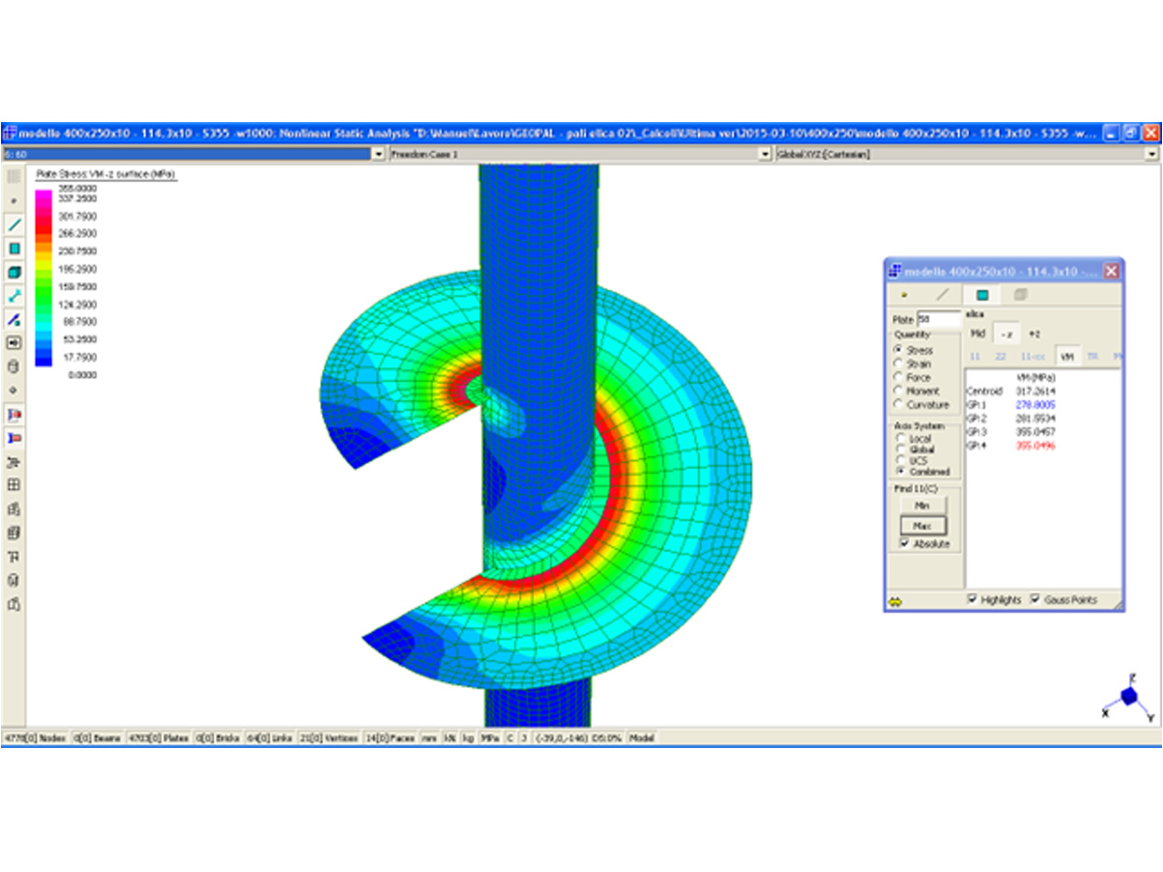Image resolution: width=1163 pixels, height=872 pixels.
Task: Choose the Local axis system option
Action: tap(899, 439)
